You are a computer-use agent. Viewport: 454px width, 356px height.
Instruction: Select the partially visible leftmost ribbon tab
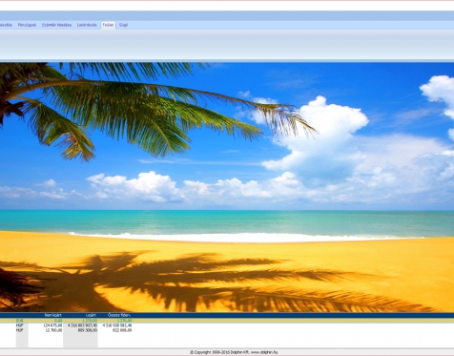pyautogui.click(x=7, y=25)
